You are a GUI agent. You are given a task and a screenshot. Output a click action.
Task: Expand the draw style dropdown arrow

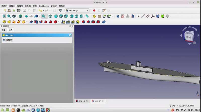[17, 16]
